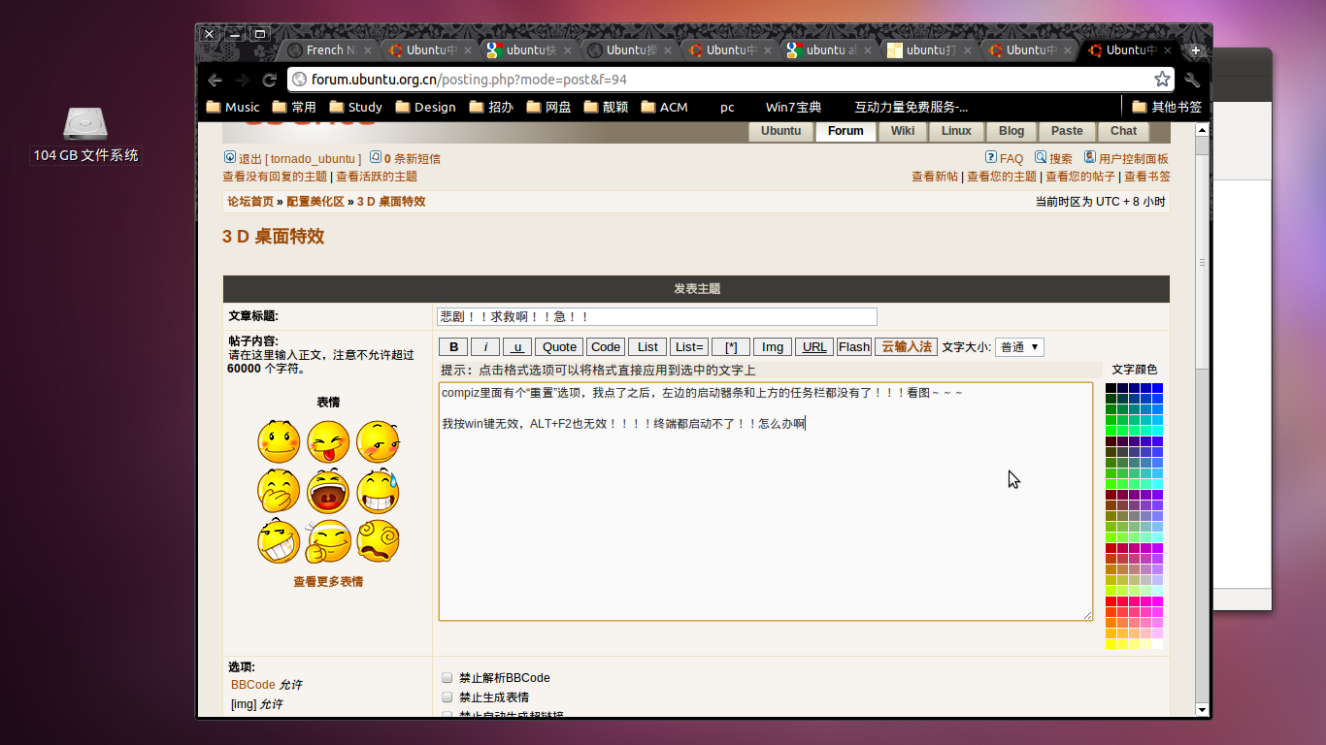1326x745 pixels.
Task: Insert the chin-stroking smug emoticon
Action: tap(328, 541)
